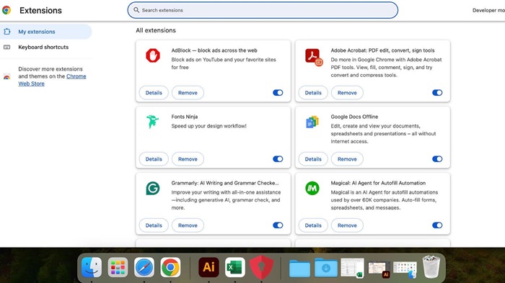Remove Google Docs Offline extension
505x283 pixels.
pos(347,159)
